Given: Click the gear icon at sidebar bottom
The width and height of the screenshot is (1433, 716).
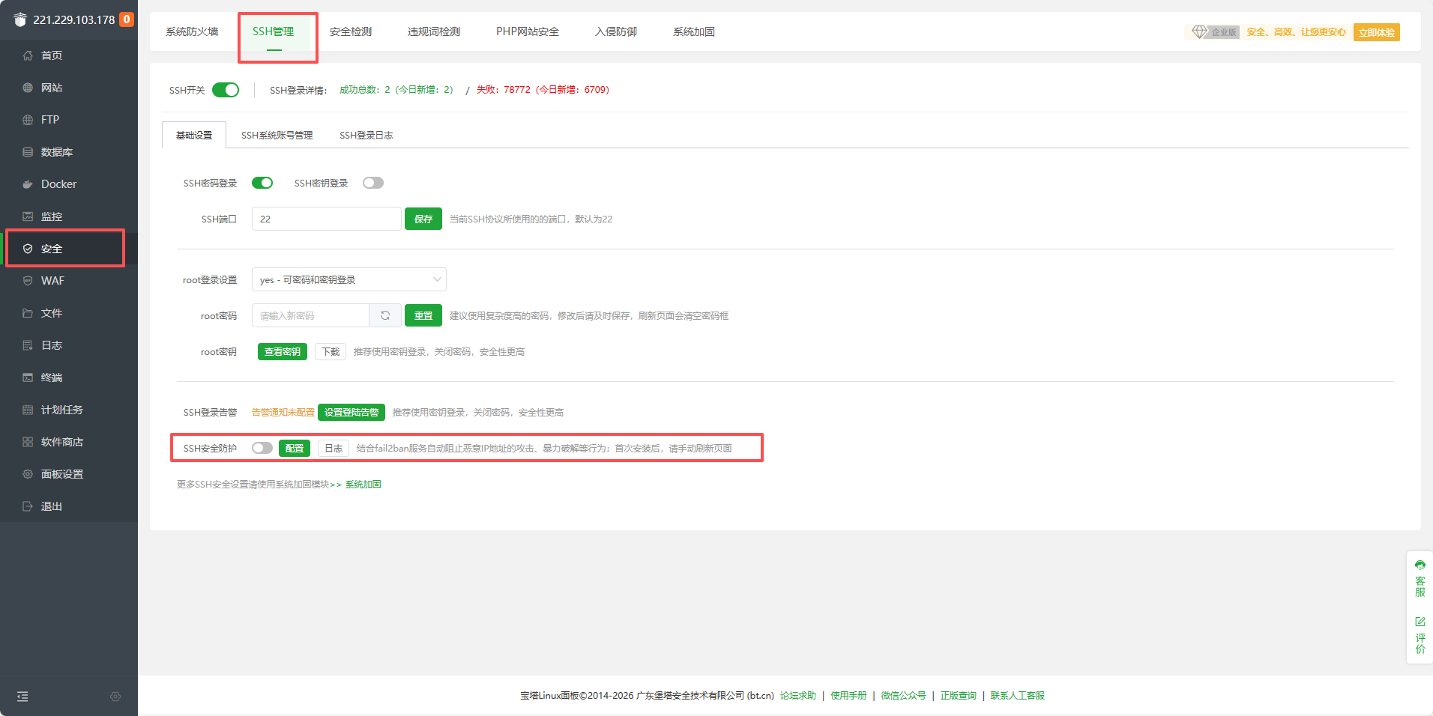Looking at the screenshot, I should click(x=115, y=697).
